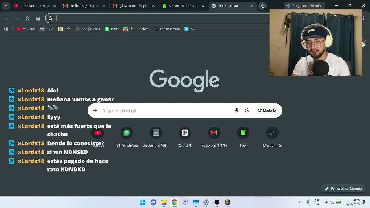Screen dimensions: 370x208
Task: Open a new tab with the plus button
Action: pyautogui.click(x=262, y=6)
